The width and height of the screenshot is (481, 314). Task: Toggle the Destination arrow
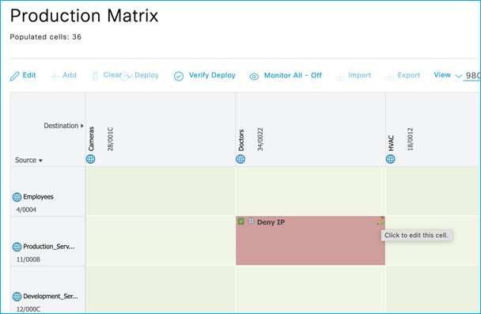[82, 126]
